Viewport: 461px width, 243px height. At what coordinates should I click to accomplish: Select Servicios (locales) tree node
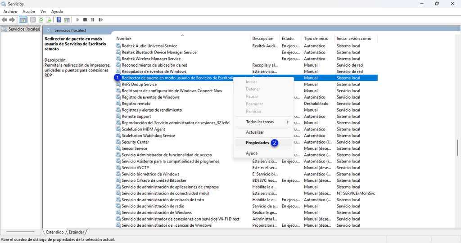pyautogui.click(x=21, y=29)
